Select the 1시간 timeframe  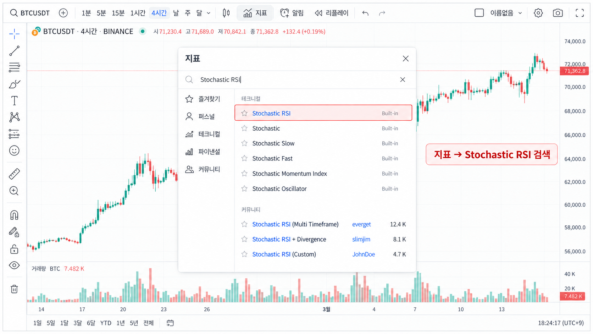pyautogui.click(x=138, y=13)
